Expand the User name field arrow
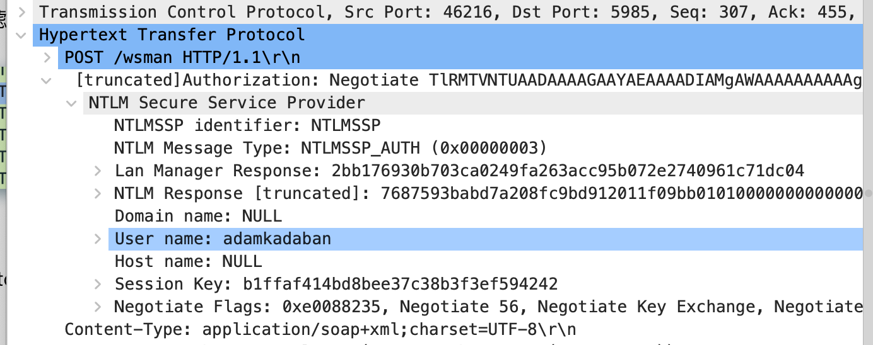Screen dimensions: 873x345 pos(98,239)
